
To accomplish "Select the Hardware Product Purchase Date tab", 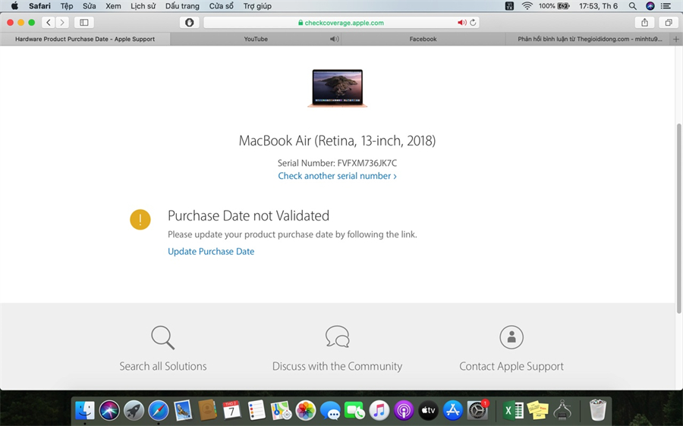I will tap(85, 39).
